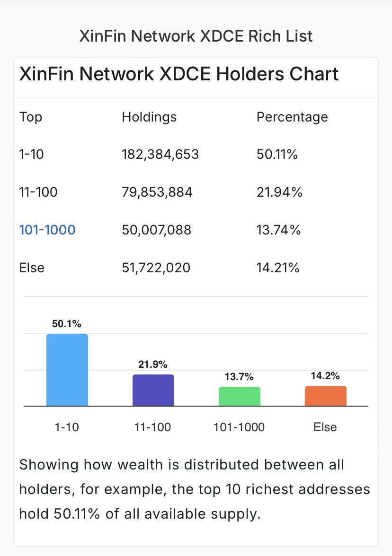
Task: Click the 21.94% percentage cell
Action: coord(279,192)
